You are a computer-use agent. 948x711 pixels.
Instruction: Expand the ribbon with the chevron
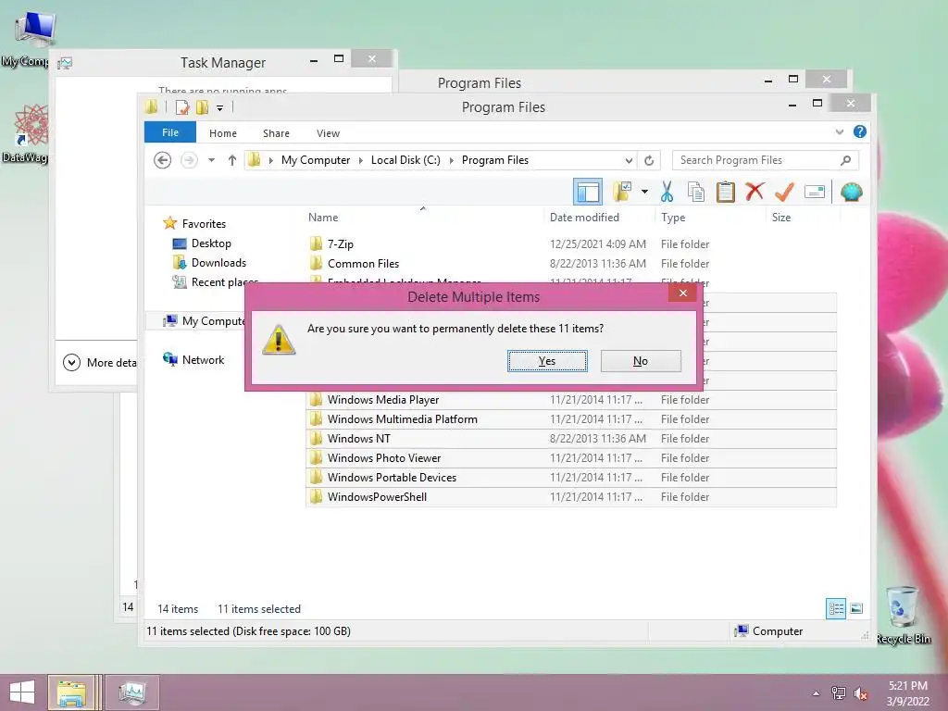pyautogui.click(x=839, y=131)
